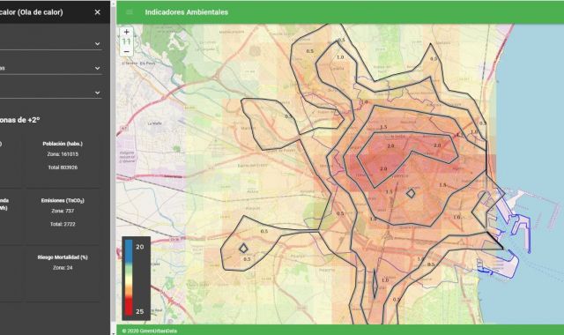Click the '© 2020 GreenUrbanData' footer text
Viewport: 564px width, 335px height.
(x=149, y=331)
